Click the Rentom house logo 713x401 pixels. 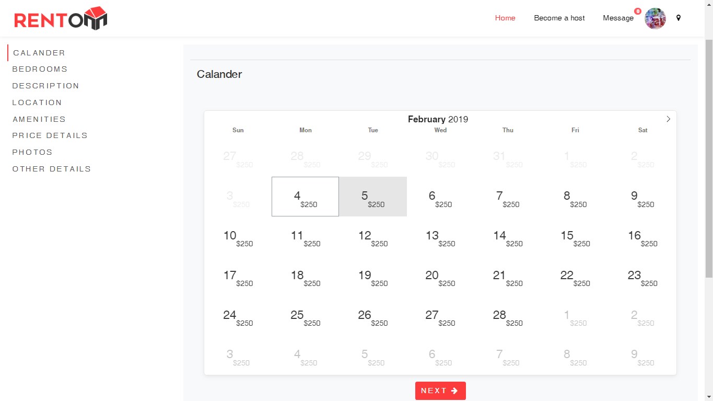[x=61, y=18]
